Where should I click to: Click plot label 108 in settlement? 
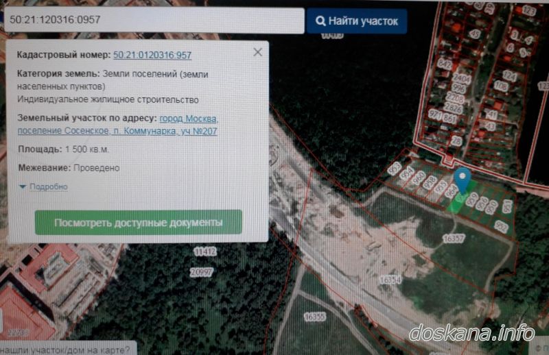[x=501, y=86]
